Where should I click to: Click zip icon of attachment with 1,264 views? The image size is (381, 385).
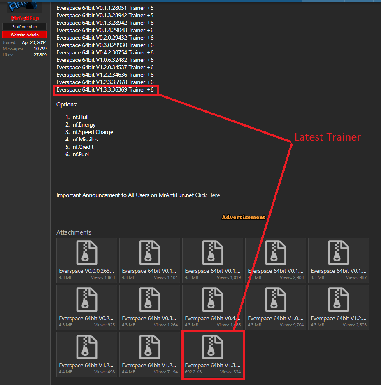(150, 300)
